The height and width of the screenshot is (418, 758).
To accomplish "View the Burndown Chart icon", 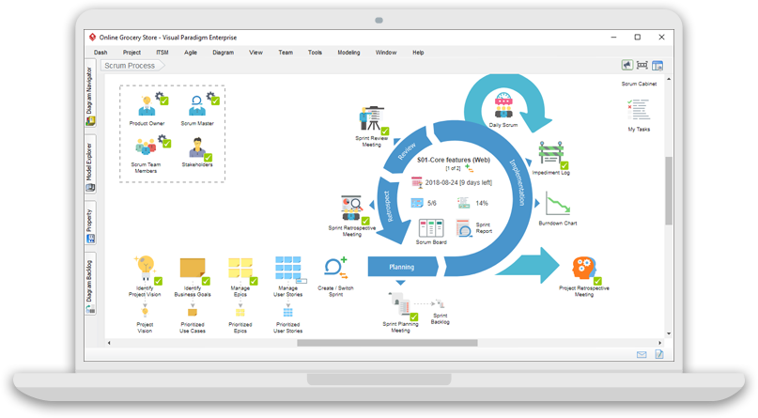I will (557, 204).
